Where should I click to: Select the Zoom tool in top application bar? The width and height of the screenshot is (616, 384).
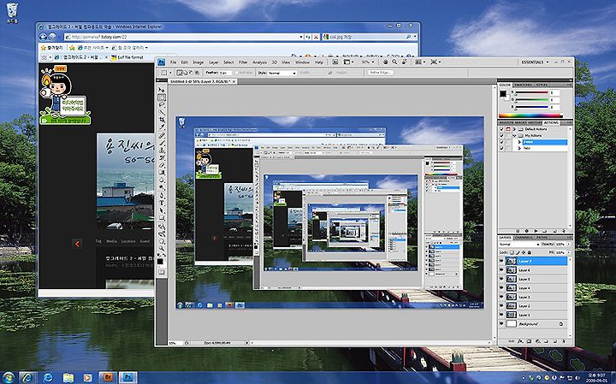click(394, 62)
